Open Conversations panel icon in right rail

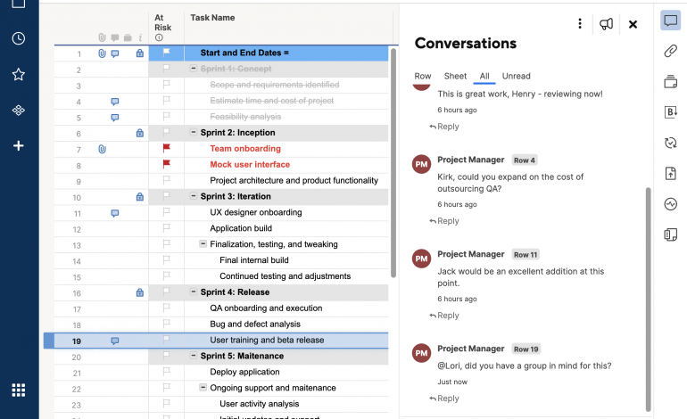tap(670, 21)
